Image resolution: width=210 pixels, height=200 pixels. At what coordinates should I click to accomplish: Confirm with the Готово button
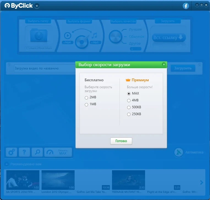click(x=121, y=141)
